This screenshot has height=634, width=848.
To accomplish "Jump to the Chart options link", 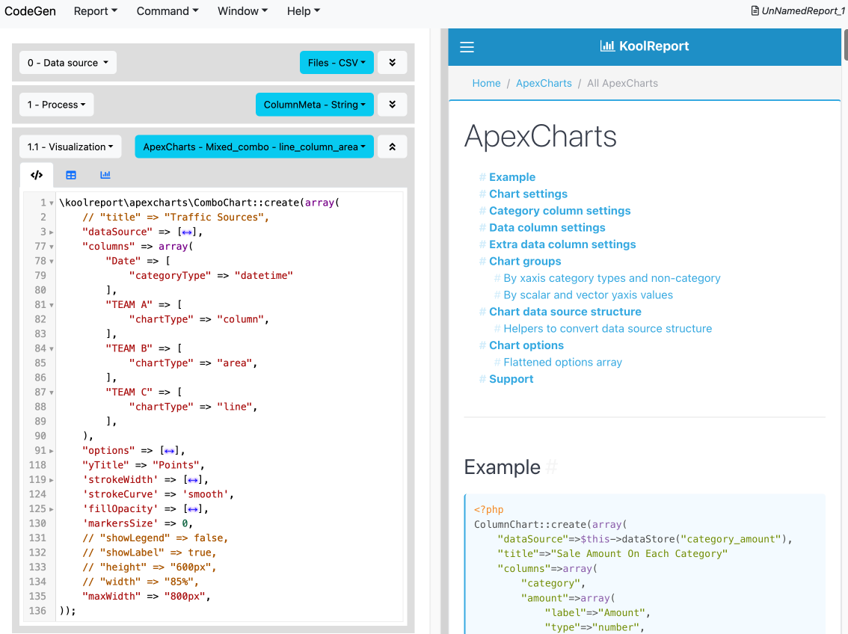I will point(526,345).
